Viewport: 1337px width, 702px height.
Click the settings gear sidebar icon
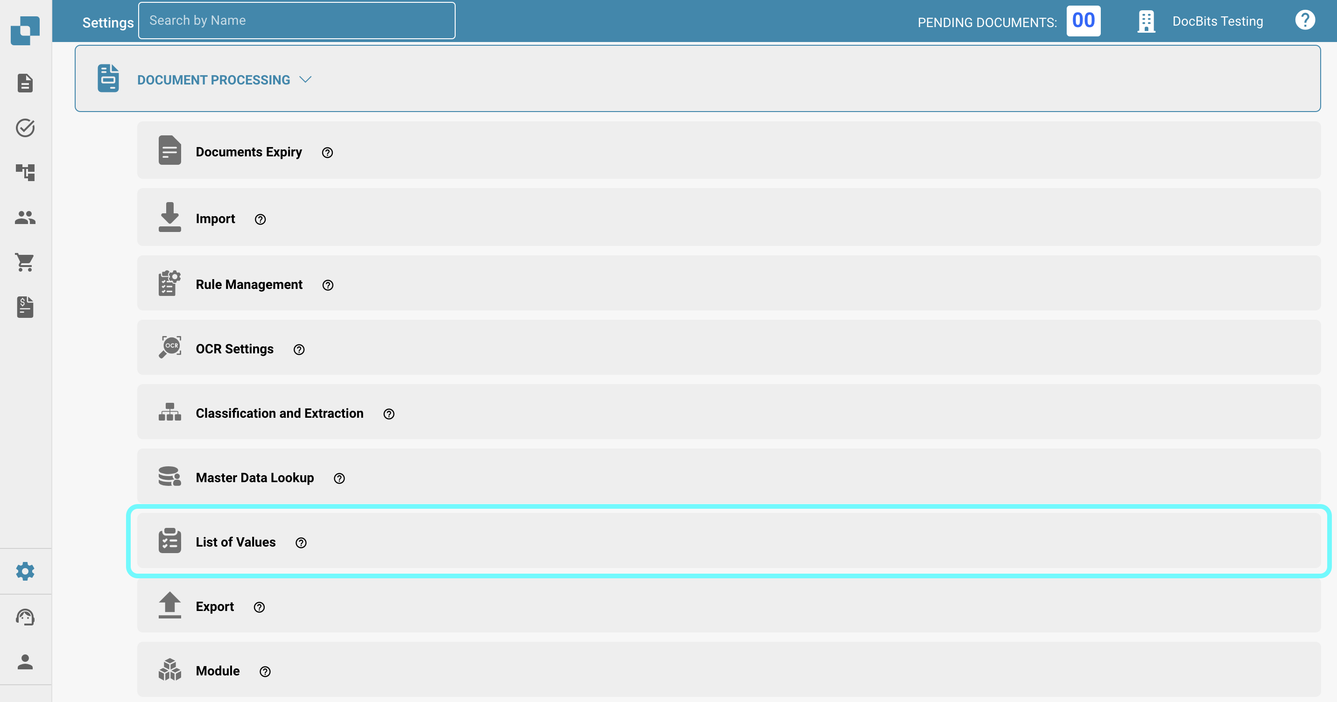(25, 571)
